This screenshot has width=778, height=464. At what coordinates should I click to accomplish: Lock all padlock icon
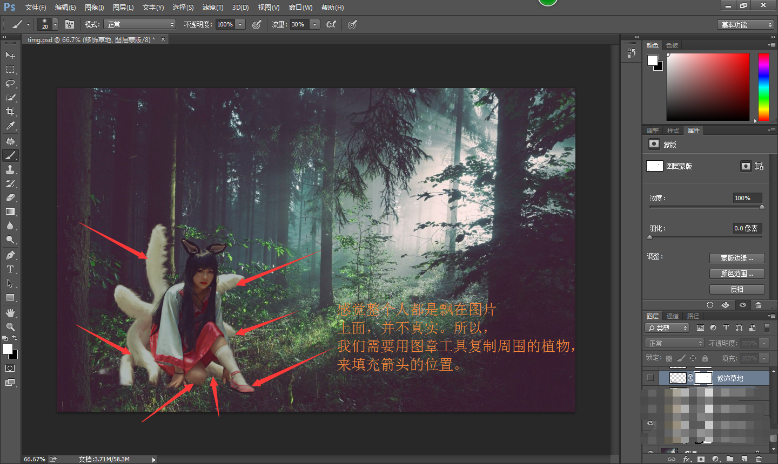click(x=705, y=358)
